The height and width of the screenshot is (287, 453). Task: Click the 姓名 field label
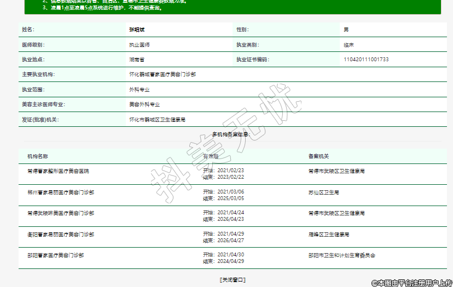pyautogui.click(x=27, y=29)
